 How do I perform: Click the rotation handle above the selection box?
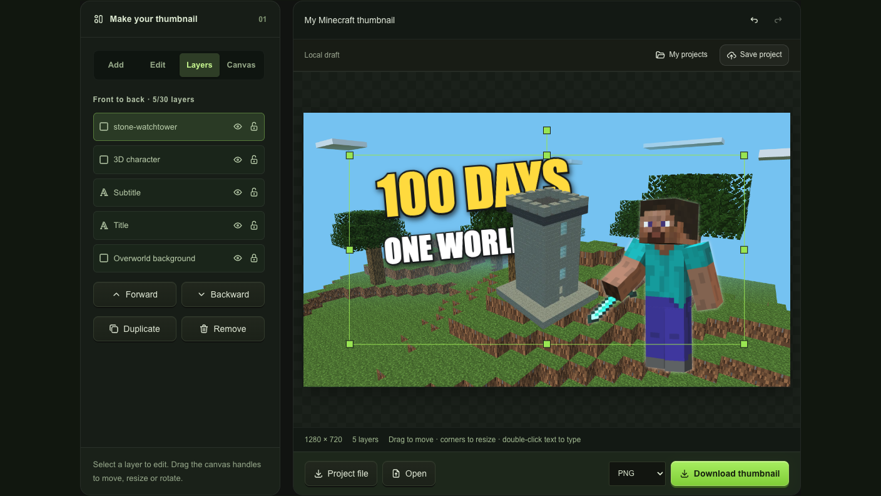(547, 130)
